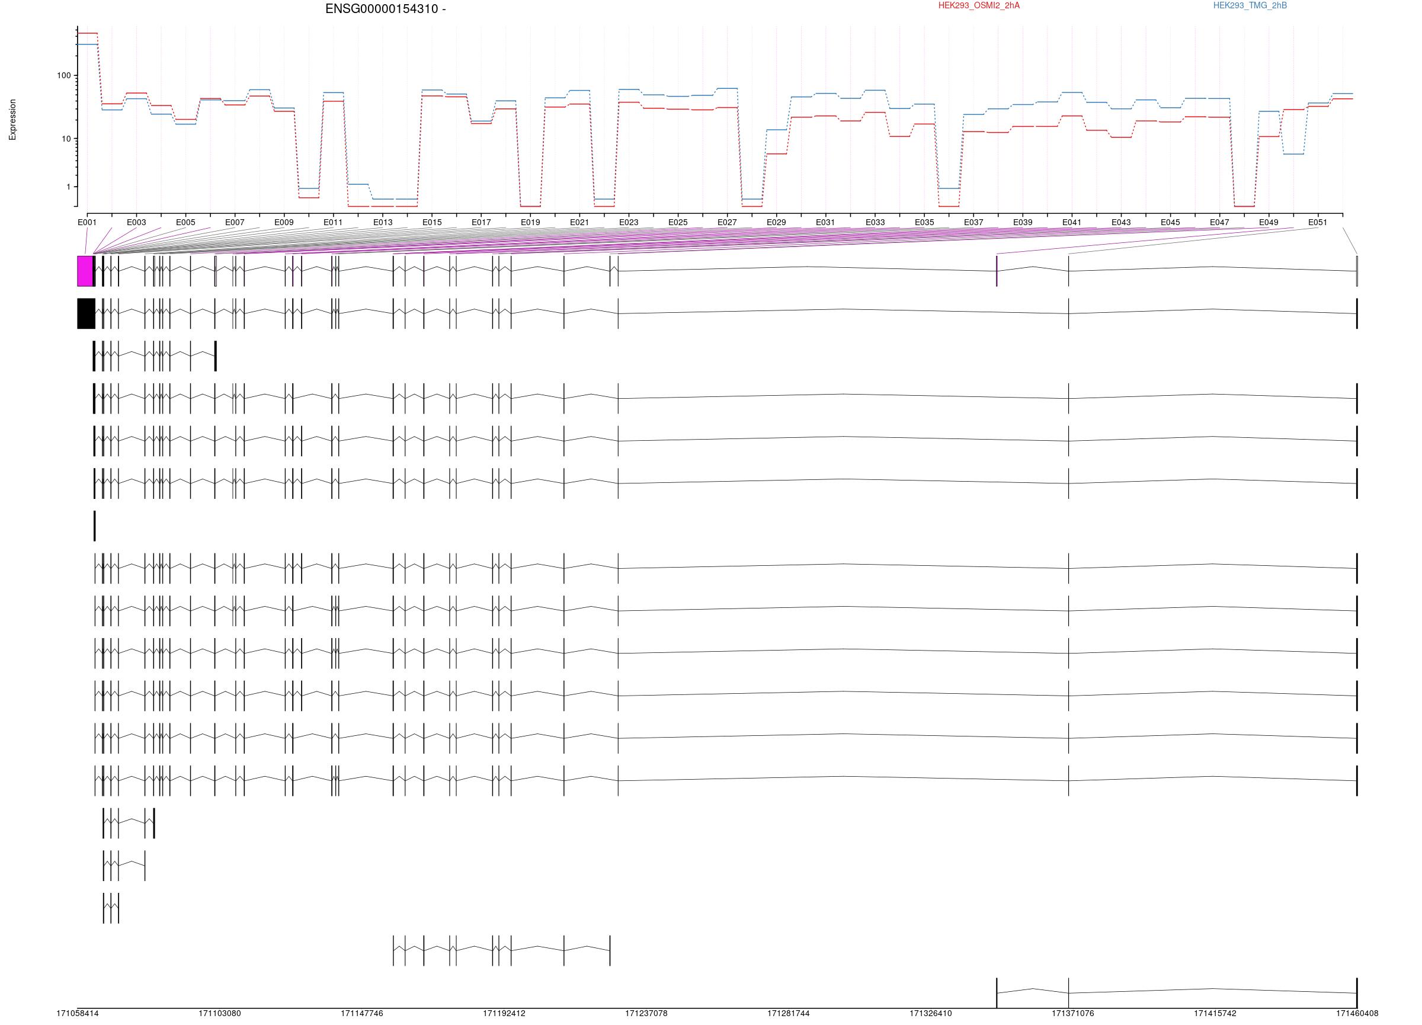Image resolution: width=1422 pixels, height=1025 pixels.
Task: Click genomic coordinate 171103080
Action: tap(219, 1014)
